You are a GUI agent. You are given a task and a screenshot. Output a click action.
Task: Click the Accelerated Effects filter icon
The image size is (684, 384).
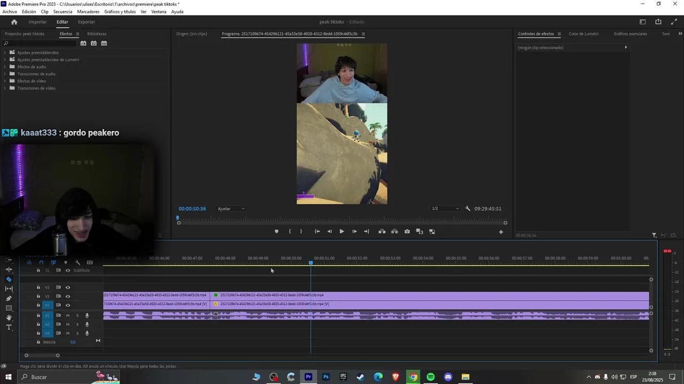(x=83, y=43)
